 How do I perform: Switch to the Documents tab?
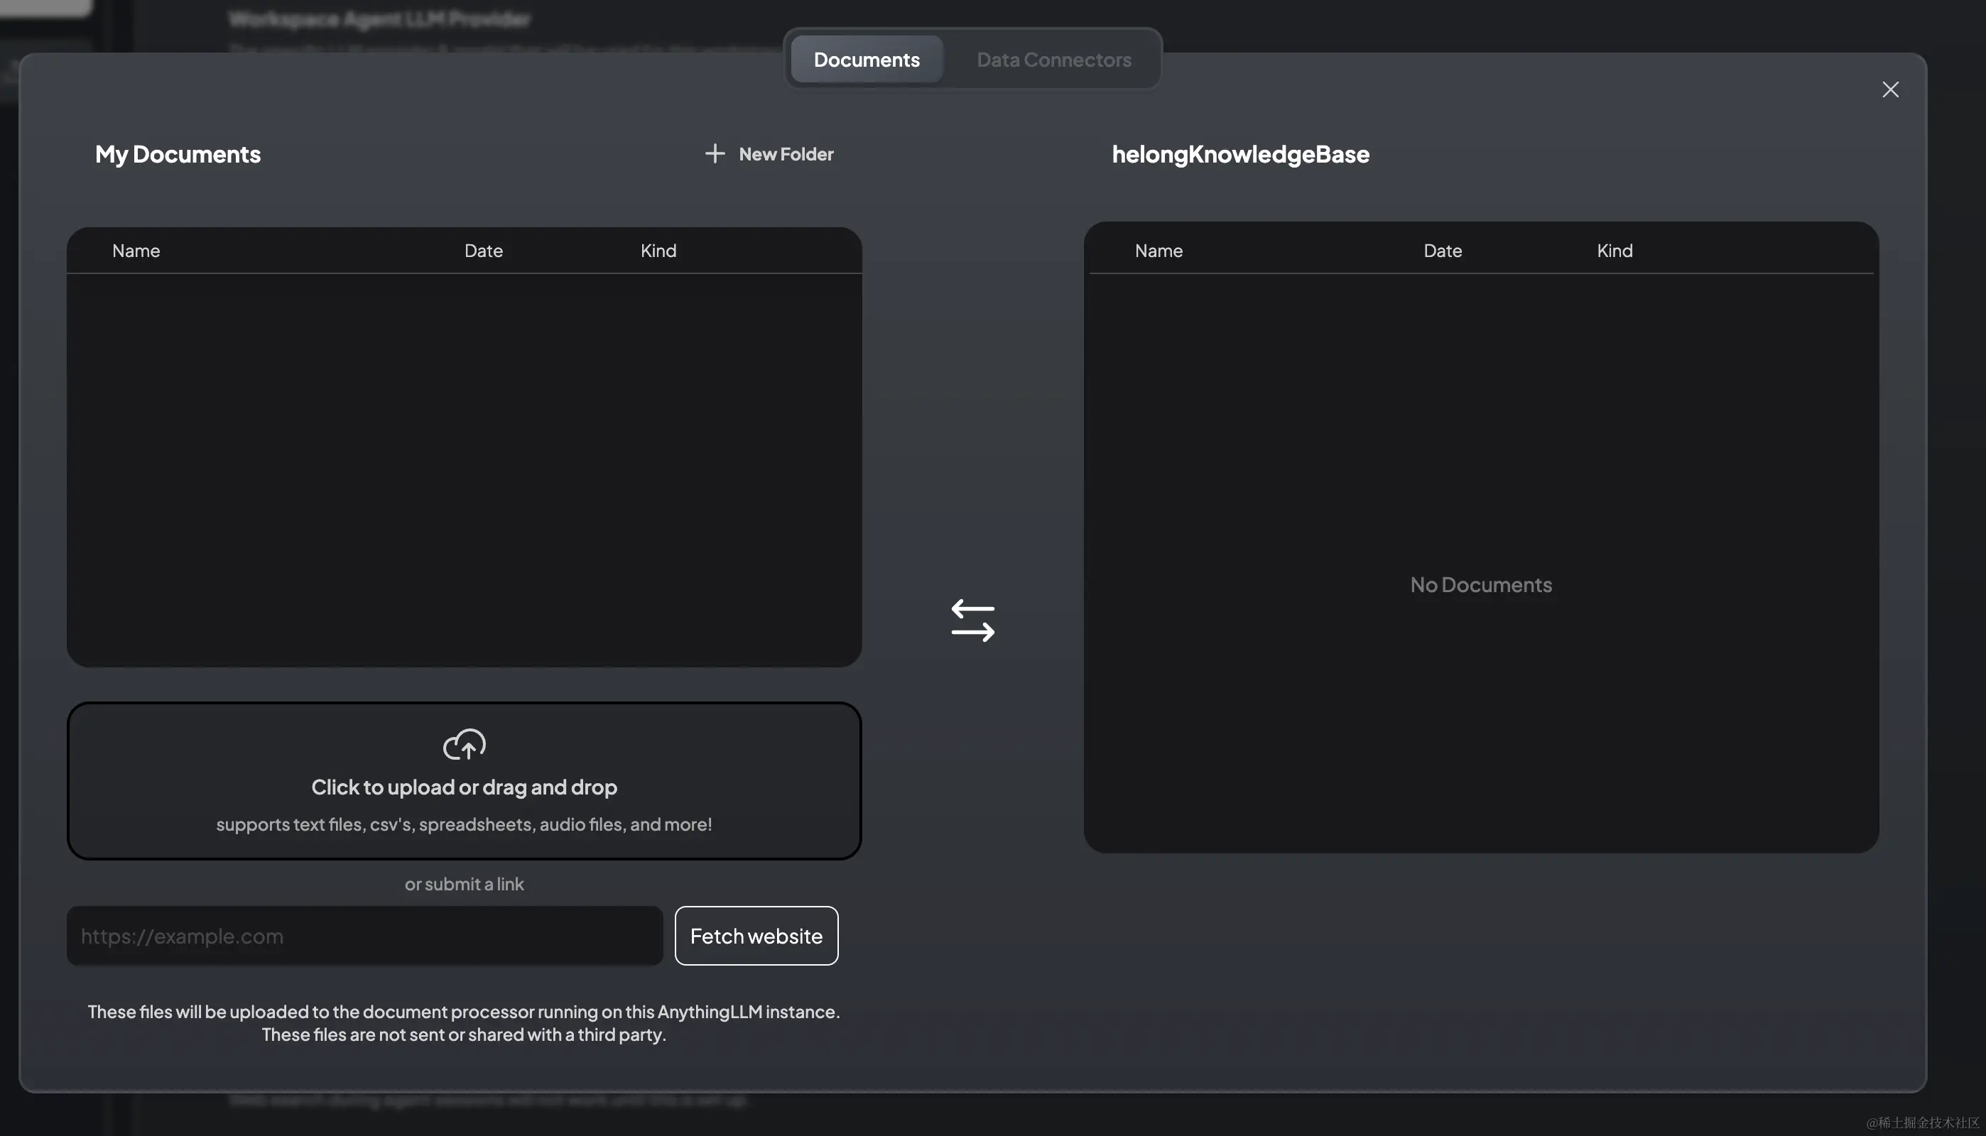(866, 60)
